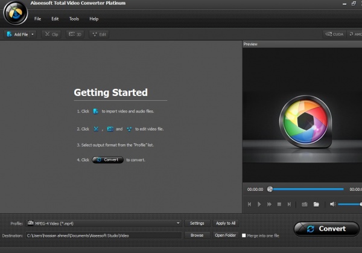Take a snapshot with the camera icon
The width and height of the screenshot is (362, 253).
click(305, 204)
